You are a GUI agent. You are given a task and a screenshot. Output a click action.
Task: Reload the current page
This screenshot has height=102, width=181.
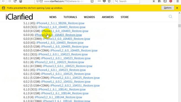click(15, 1)
